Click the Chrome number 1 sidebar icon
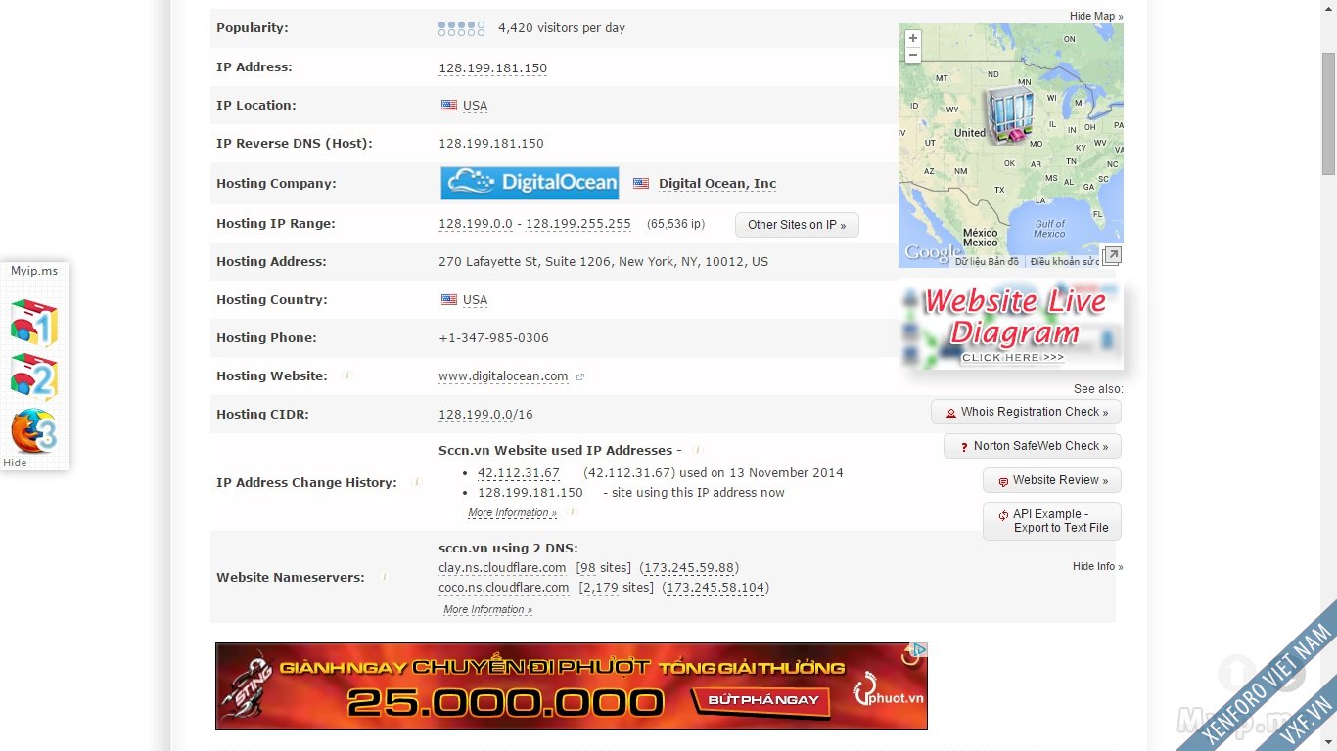The width and height of the screenshot is (1337, 751). point(34,324)
